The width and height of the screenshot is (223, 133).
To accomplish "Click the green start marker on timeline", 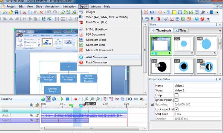I will pyautogui.click(x=71, y=106).
